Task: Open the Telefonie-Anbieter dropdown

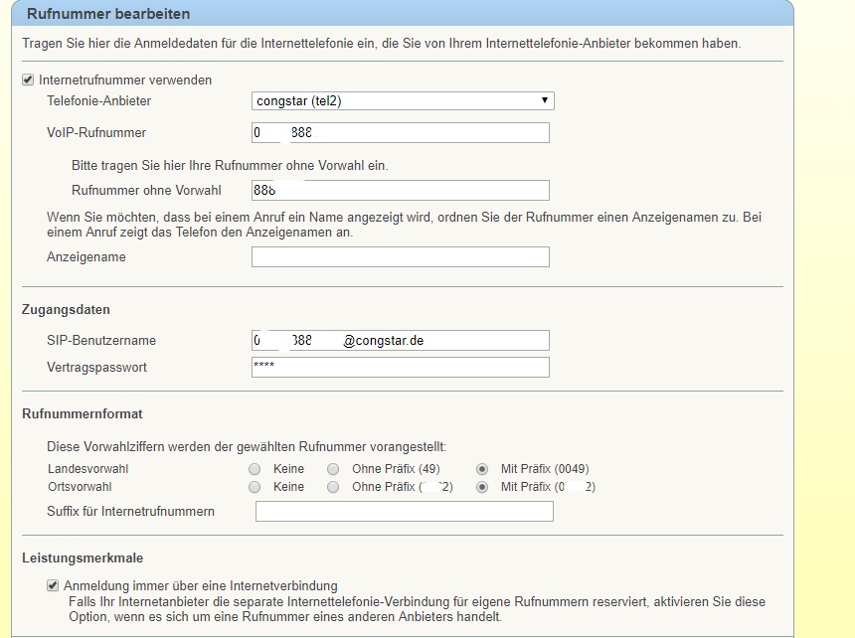Action: pyautogui.click(x=403, y=100)
